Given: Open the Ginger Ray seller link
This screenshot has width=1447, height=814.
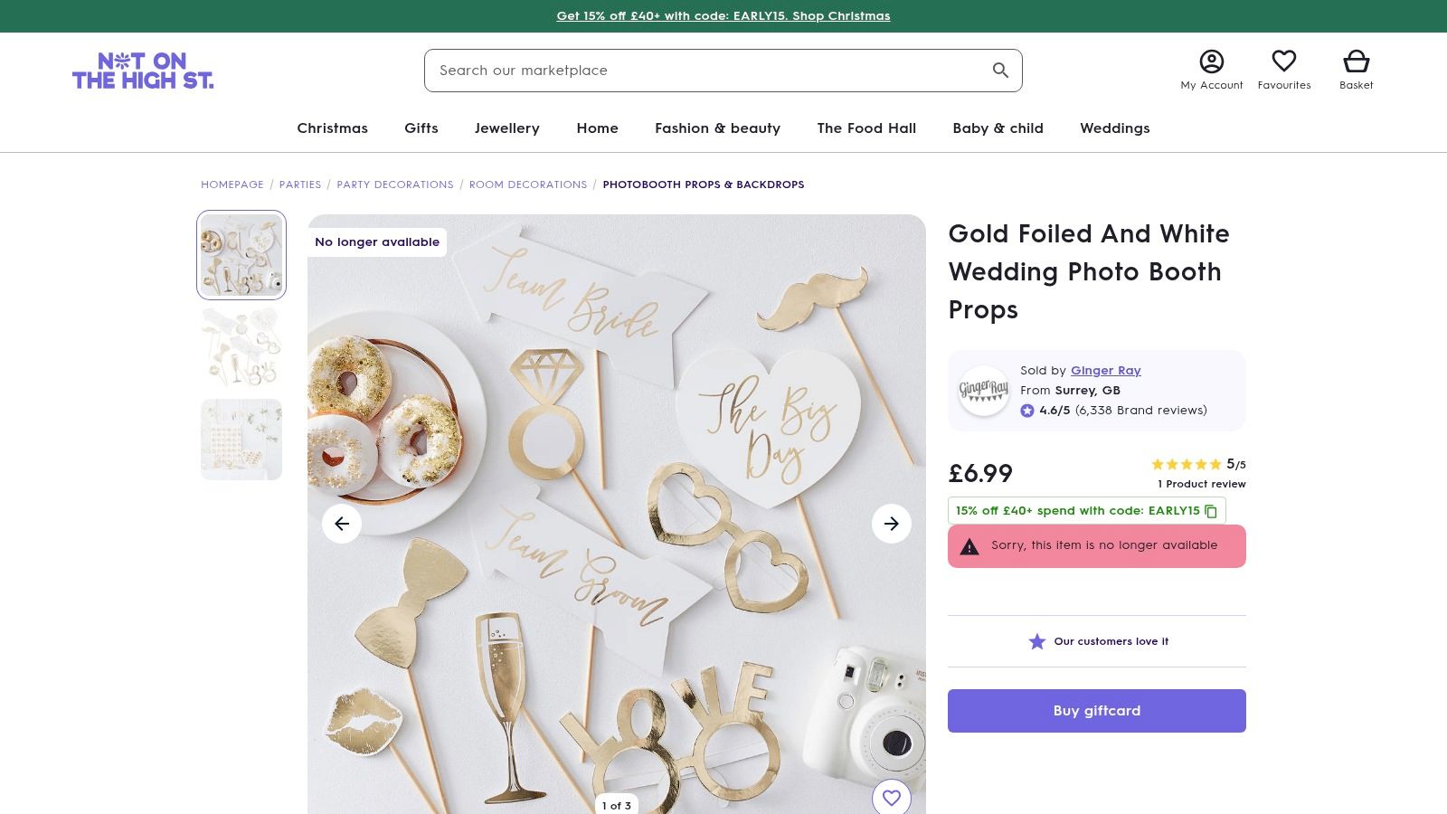Looking at the screenshot, I should [x=1105, y=370].
